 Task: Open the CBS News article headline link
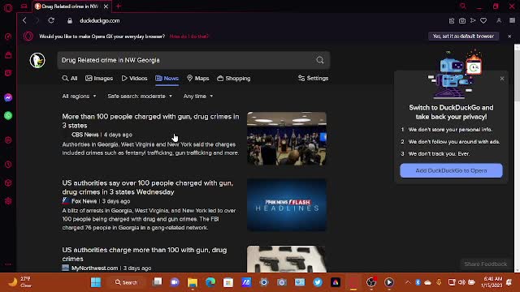coord(150,121)
